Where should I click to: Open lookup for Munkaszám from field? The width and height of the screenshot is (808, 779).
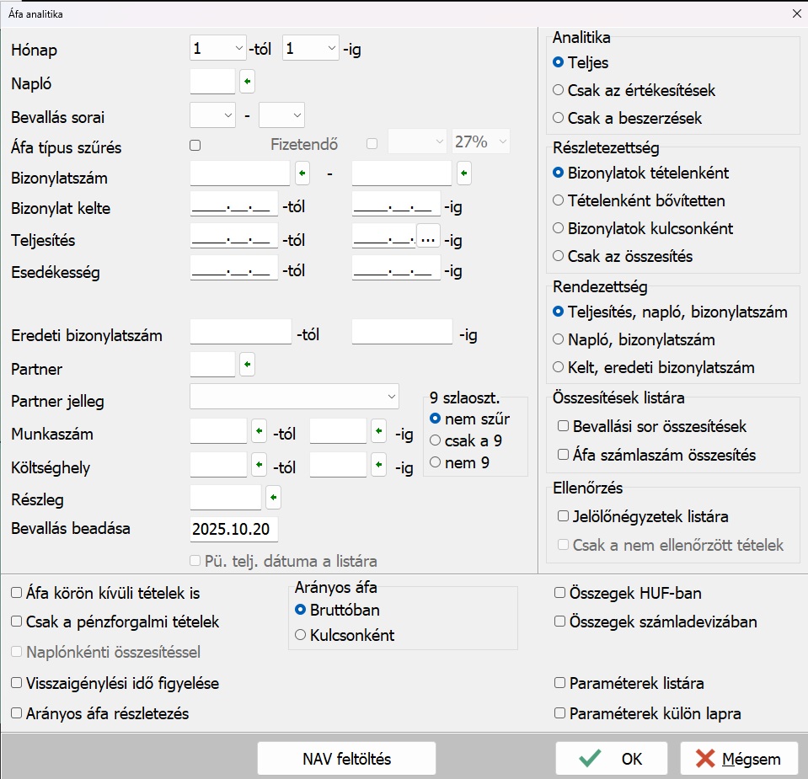point(260,431)
